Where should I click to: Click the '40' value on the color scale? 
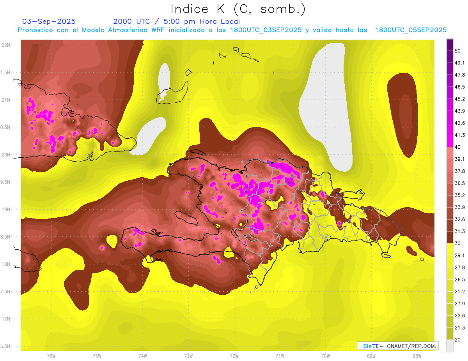457,147
